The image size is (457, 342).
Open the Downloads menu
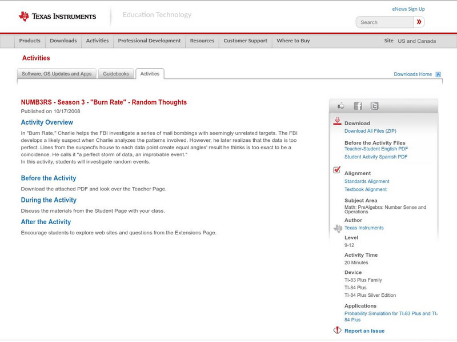pos(63,41)
